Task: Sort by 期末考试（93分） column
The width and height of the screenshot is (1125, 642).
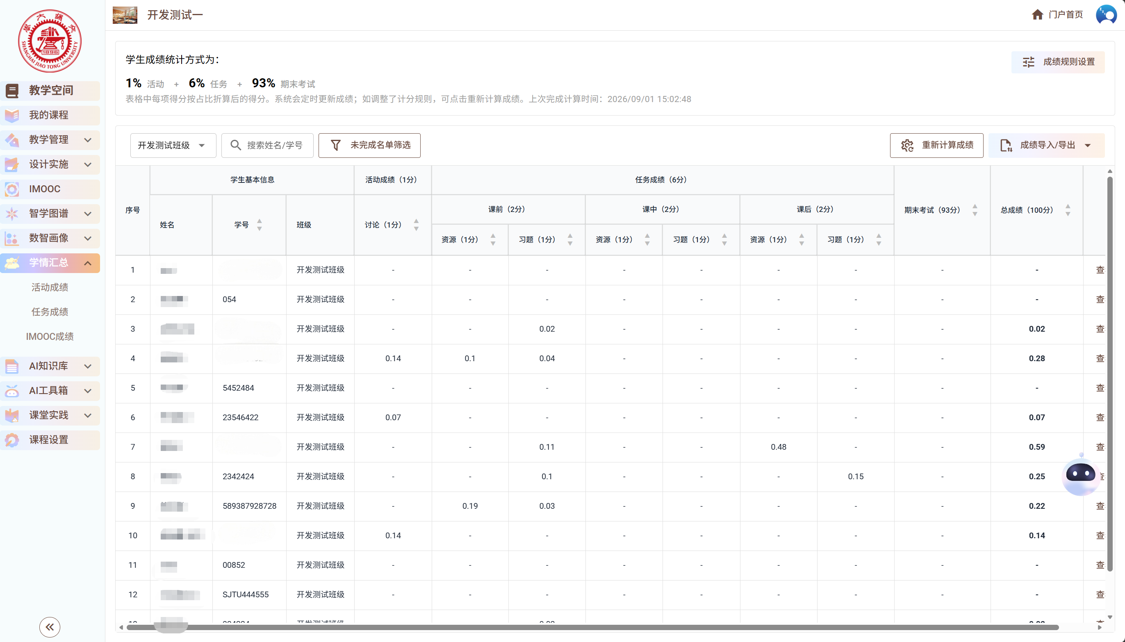Action: (975, 210)
